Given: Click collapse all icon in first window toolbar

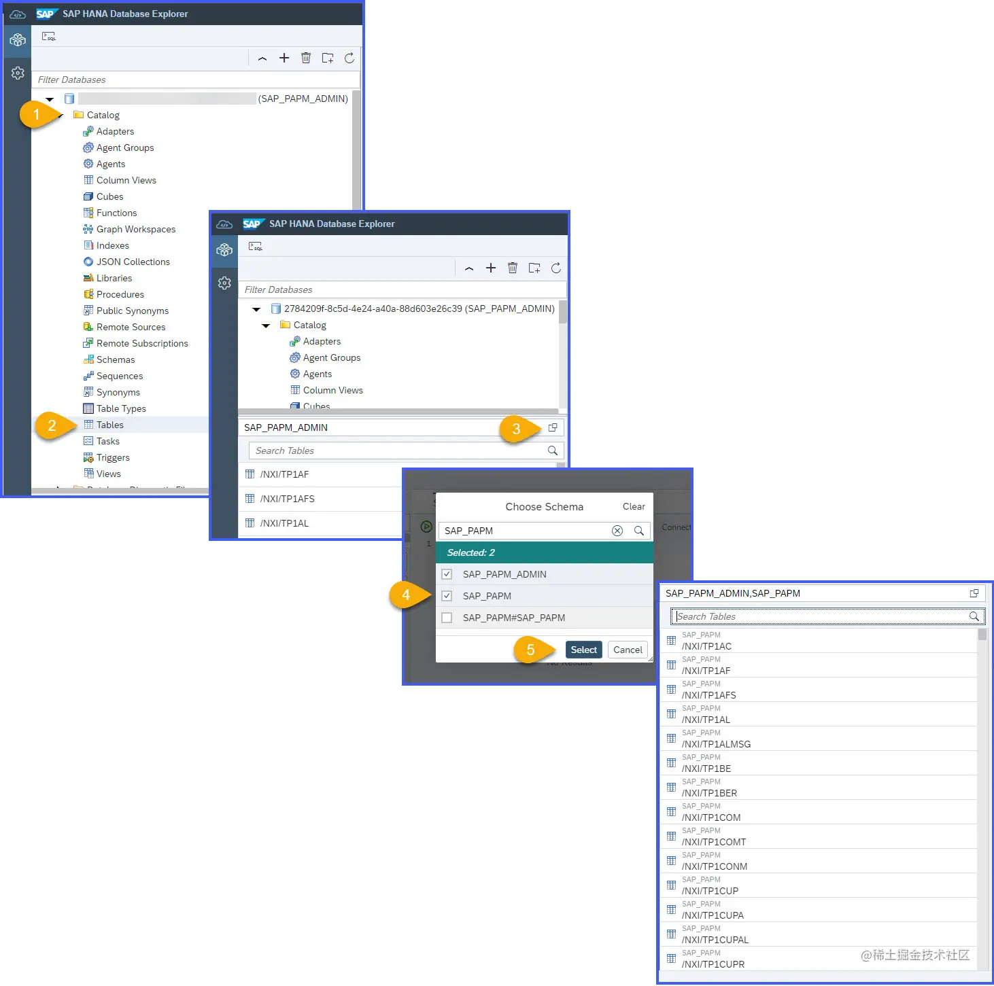Looking at the screenshot, I should click(262, 58).
